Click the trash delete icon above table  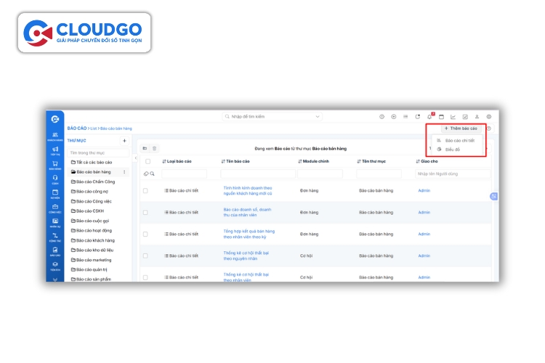[154, 148]
